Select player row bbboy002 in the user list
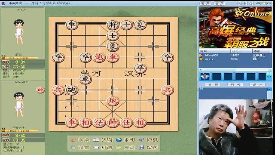This screenshot has height=155, width=275. (235, 55)
